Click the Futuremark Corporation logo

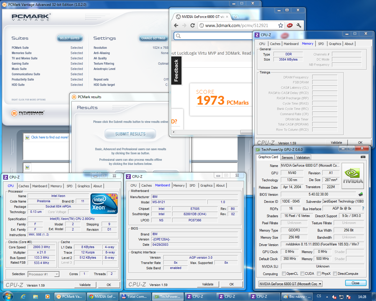(x=28, y=113)
